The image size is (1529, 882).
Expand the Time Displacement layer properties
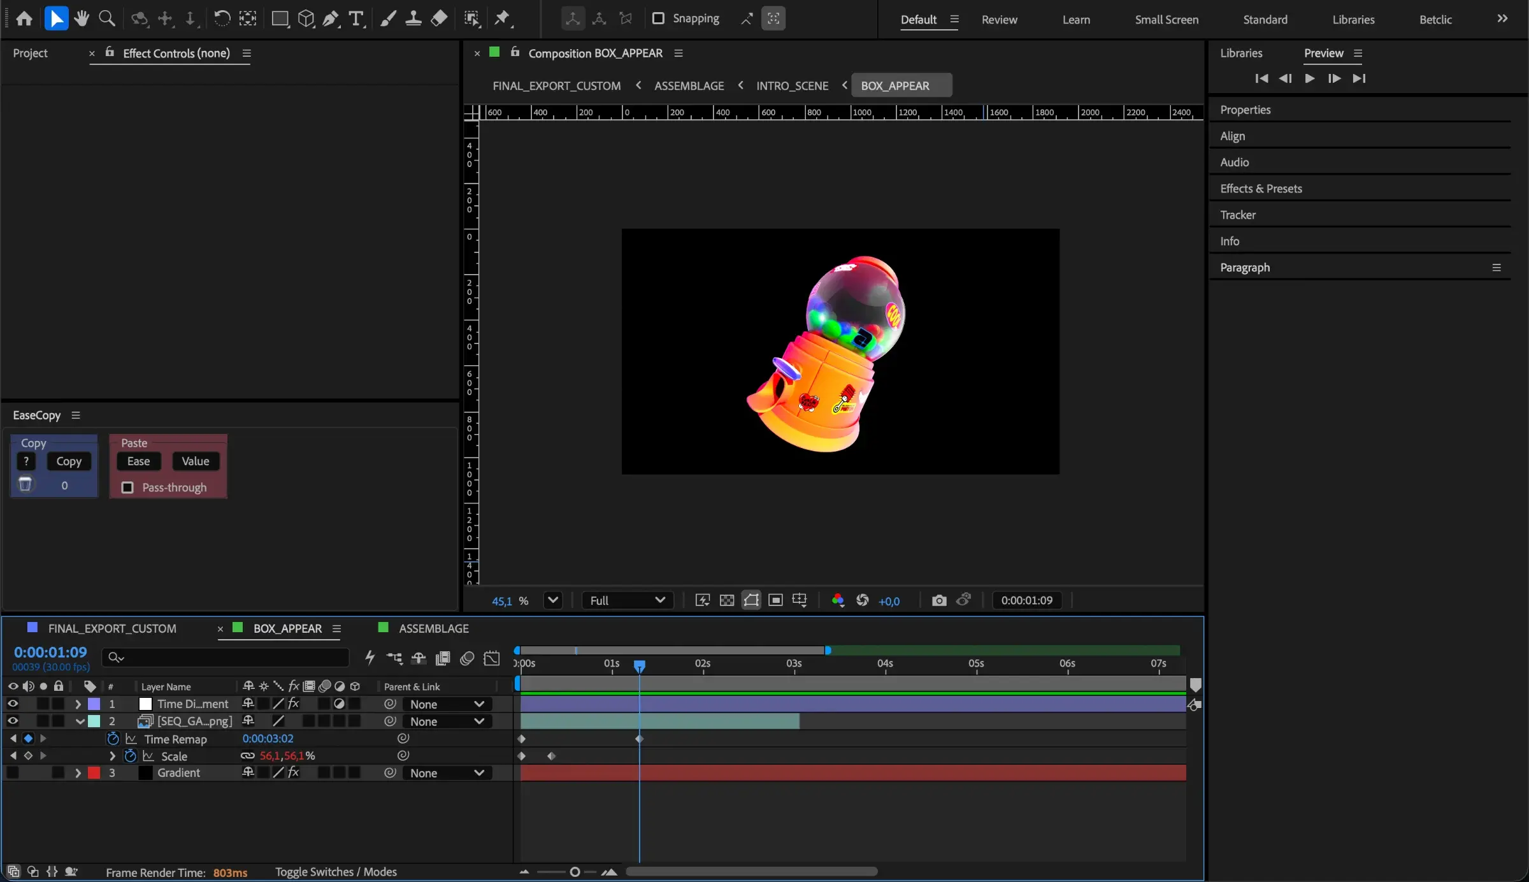tap(78, 704)
